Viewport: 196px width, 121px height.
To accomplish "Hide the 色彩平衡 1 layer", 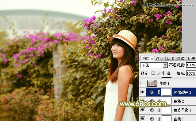I will pos(143,110).
